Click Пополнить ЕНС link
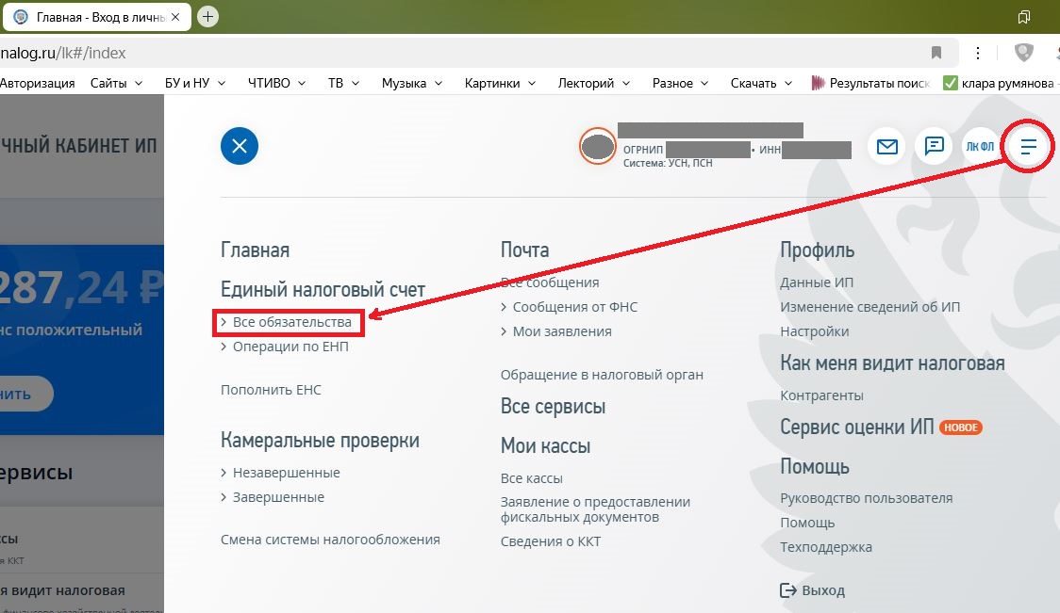The width and height of the screenshot is (1060, 613). [271, 390]
